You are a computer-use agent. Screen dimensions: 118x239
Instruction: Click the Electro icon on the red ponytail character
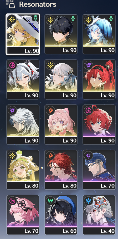pyautogui.click(x=89, y=65)
